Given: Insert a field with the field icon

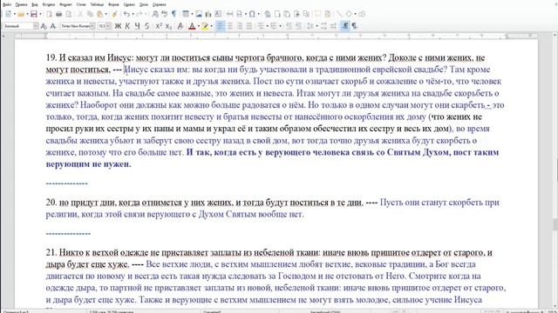Looking at the screenshot, I should 240,14.
